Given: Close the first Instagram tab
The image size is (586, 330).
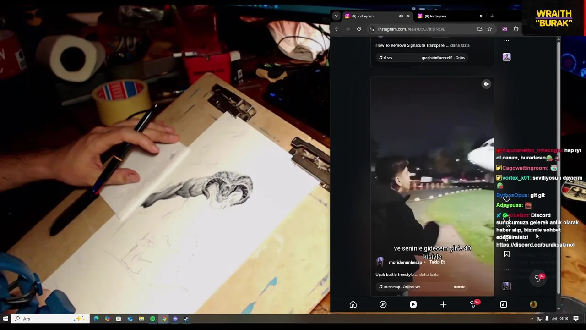Looking at the screenshot, I should click(408, 16).
